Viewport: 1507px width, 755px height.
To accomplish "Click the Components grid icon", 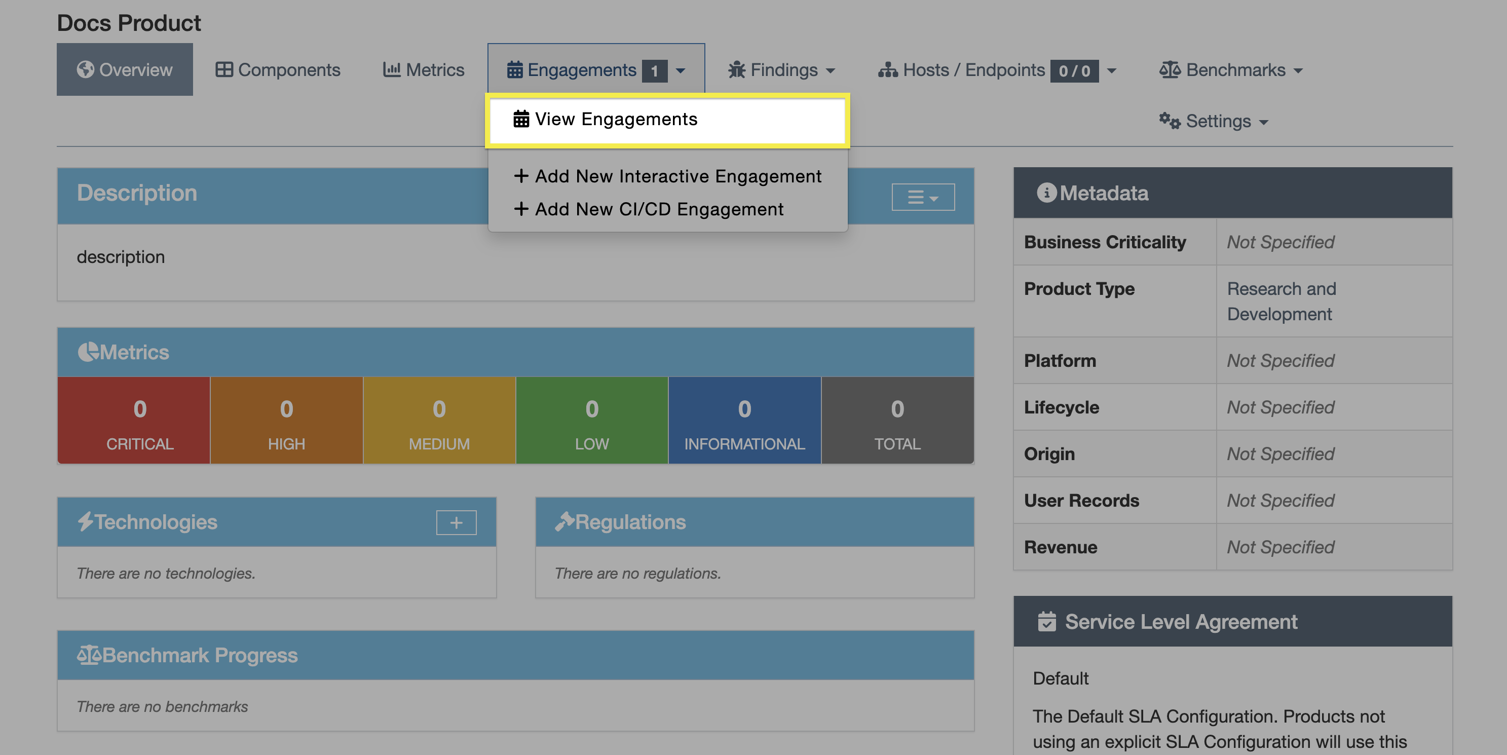I will pyautogui.click(x=223, y=69).
